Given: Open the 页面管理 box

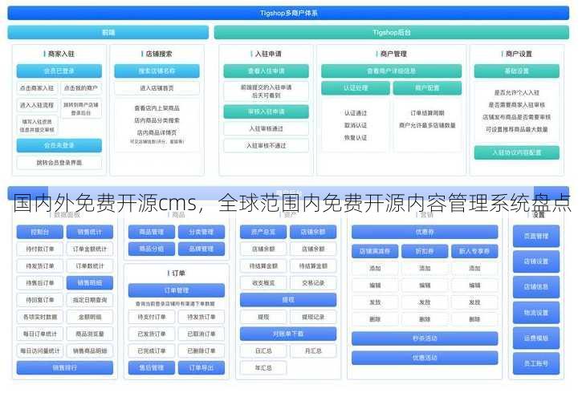Looking at the screenshot, I should [x=536, y=236].
